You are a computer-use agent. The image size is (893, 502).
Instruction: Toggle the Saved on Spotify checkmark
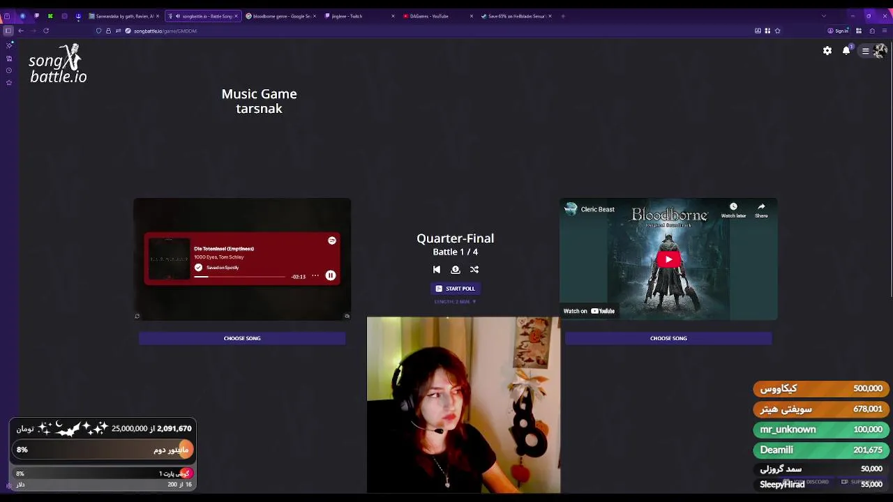pyautogui.click(x=199, y=268)
